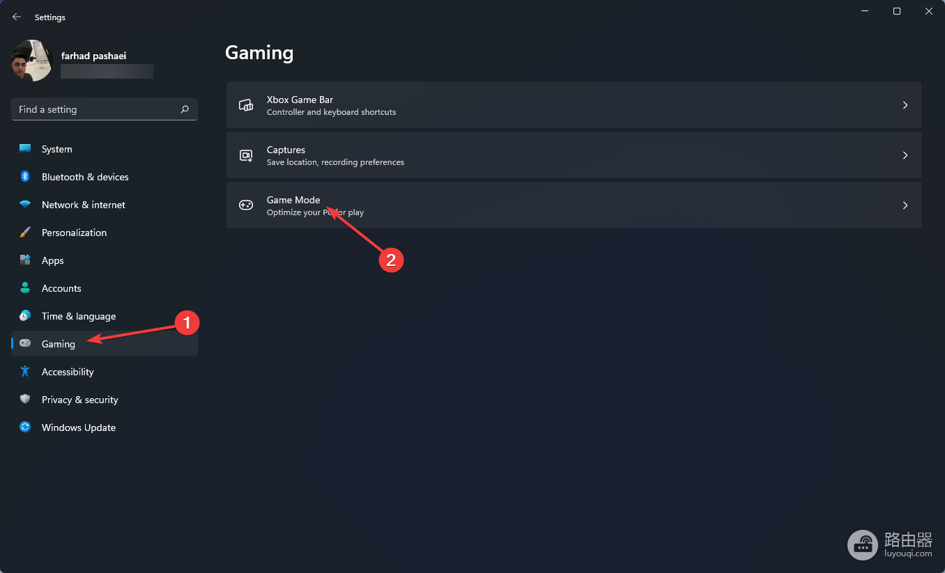Open Captures settings entry
Screen dimensions: 945x573
(x=574, y=155)
